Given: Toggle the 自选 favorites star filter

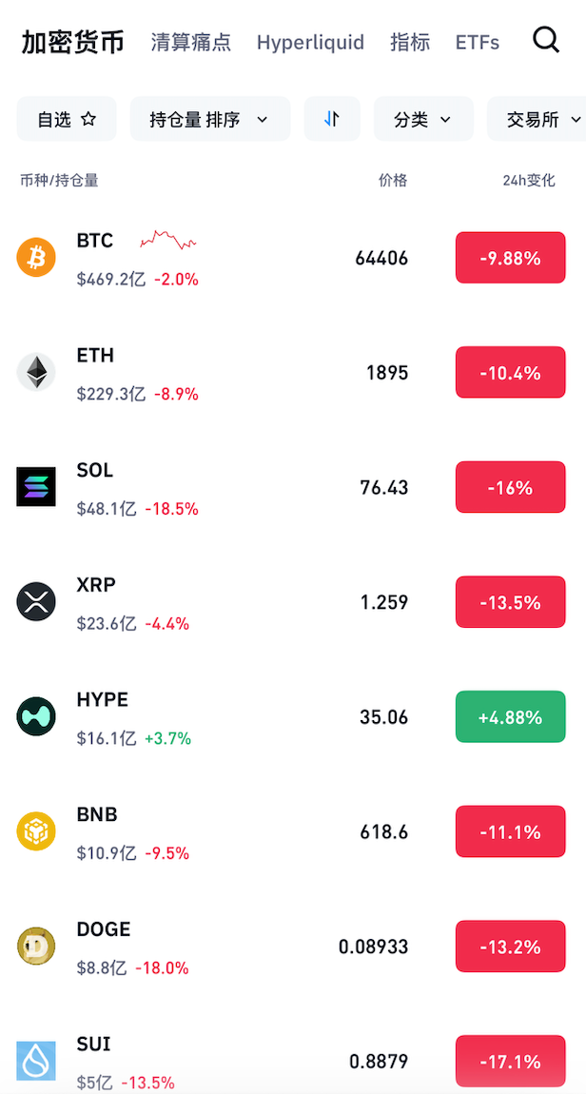Looking at the screenshot, I should 67,119.
